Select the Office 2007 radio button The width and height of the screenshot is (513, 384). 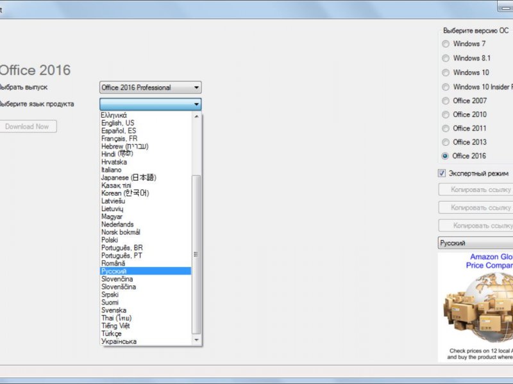(445, 101)
